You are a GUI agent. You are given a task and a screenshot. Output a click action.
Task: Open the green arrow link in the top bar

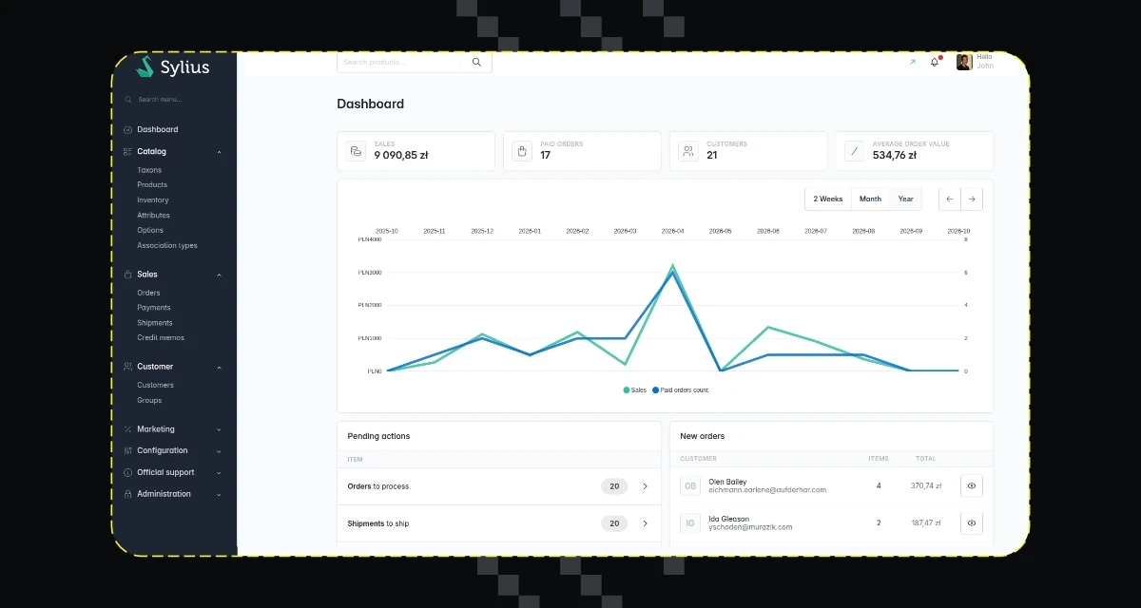click(x=912, y=62)
